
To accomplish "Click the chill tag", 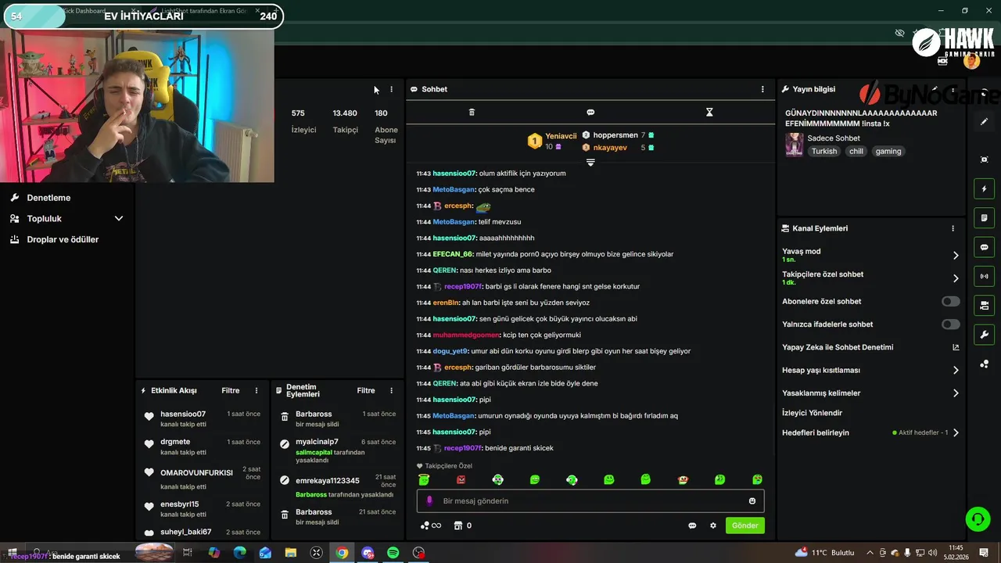I will click(856, 151).
